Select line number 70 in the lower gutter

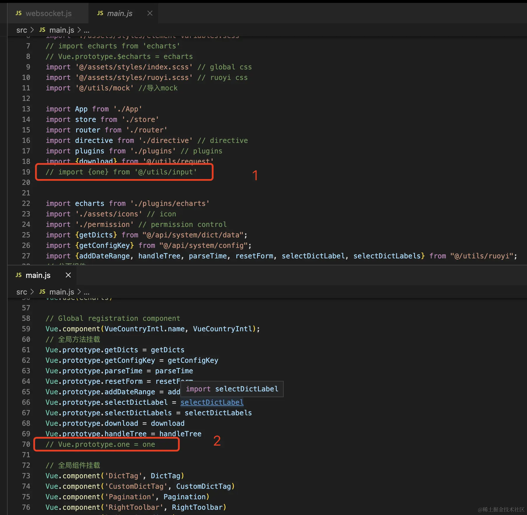click(x=26, y=444)
